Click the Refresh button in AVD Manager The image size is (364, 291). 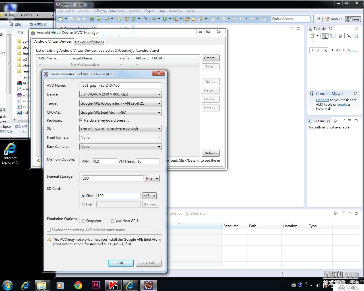pos(210,153)
